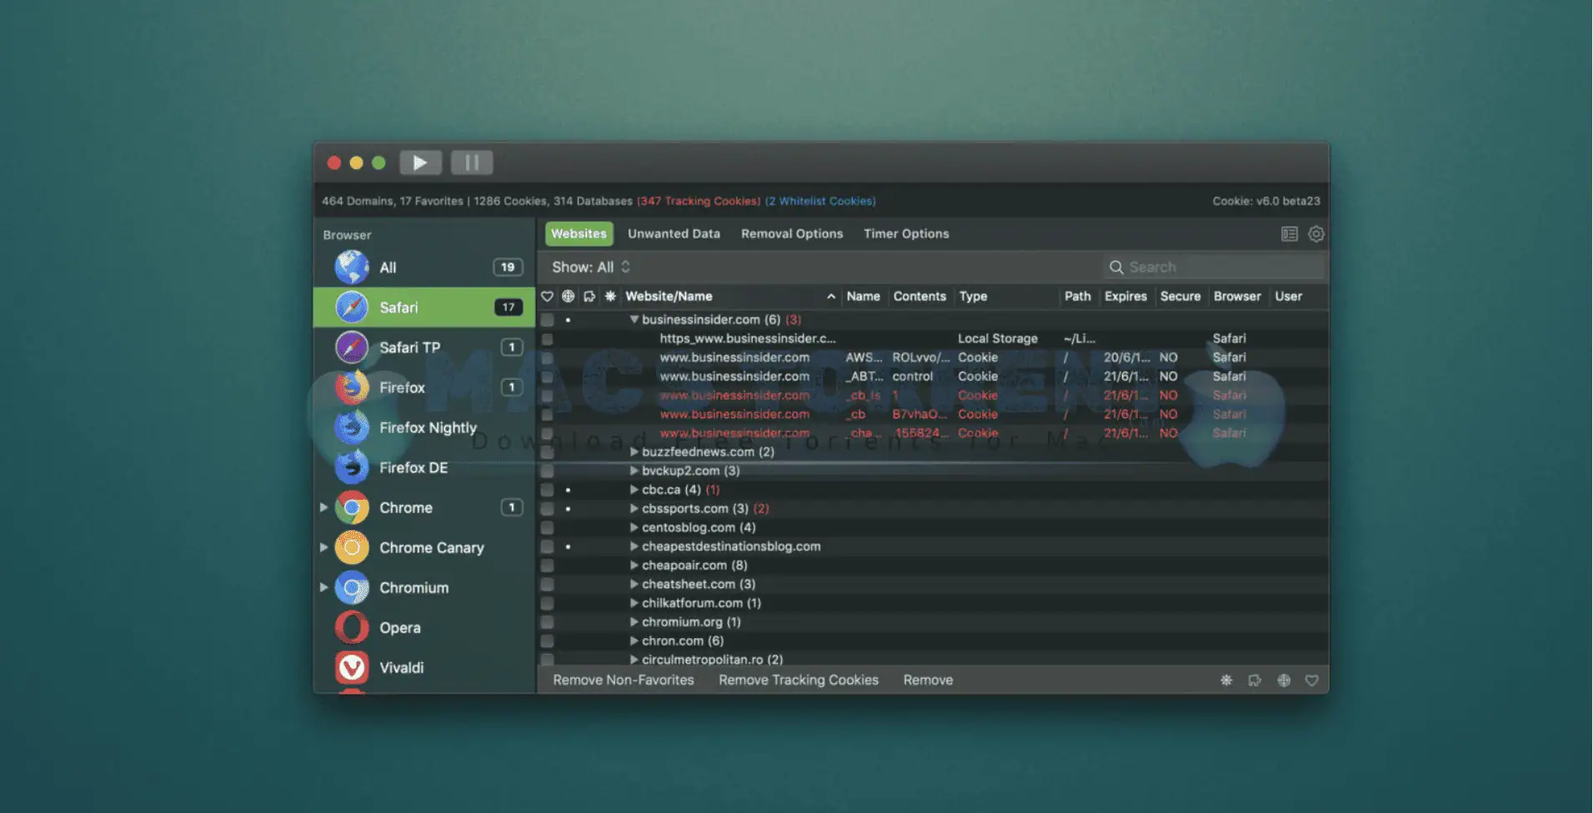Select the Vivaldi icon
Image resolution: width=1593 pixels, height=813 pixels.
tap(352, 667)
